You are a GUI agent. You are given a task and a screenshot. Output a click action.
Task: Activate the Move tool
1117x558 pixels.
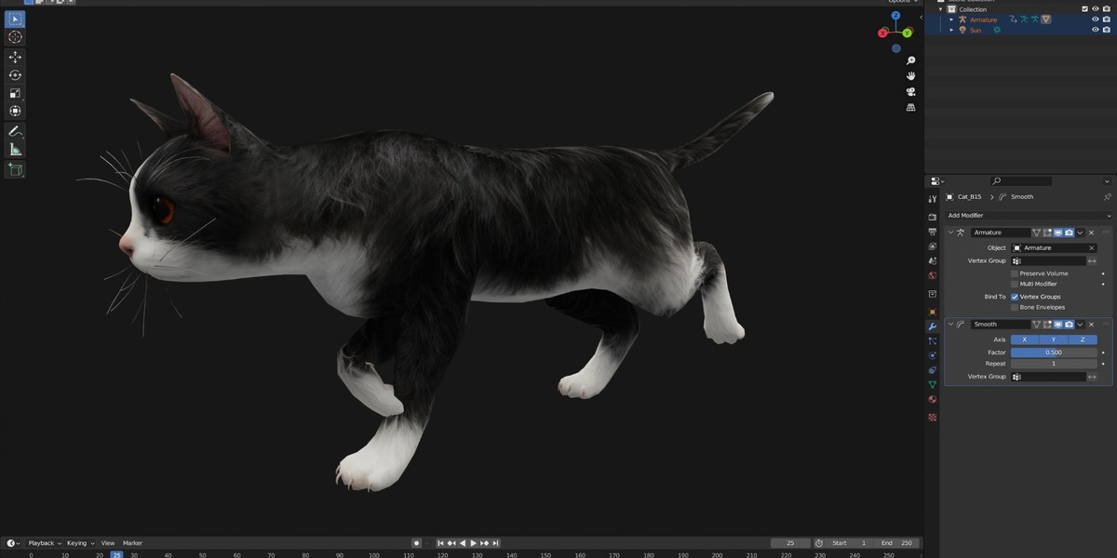tap(15, 57)
